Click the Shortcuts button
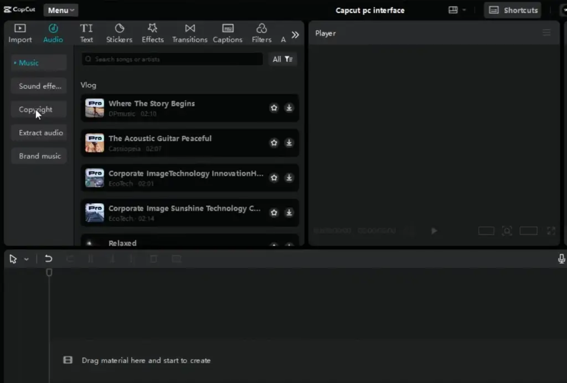567x383 pixels. (x=513, y=10)
